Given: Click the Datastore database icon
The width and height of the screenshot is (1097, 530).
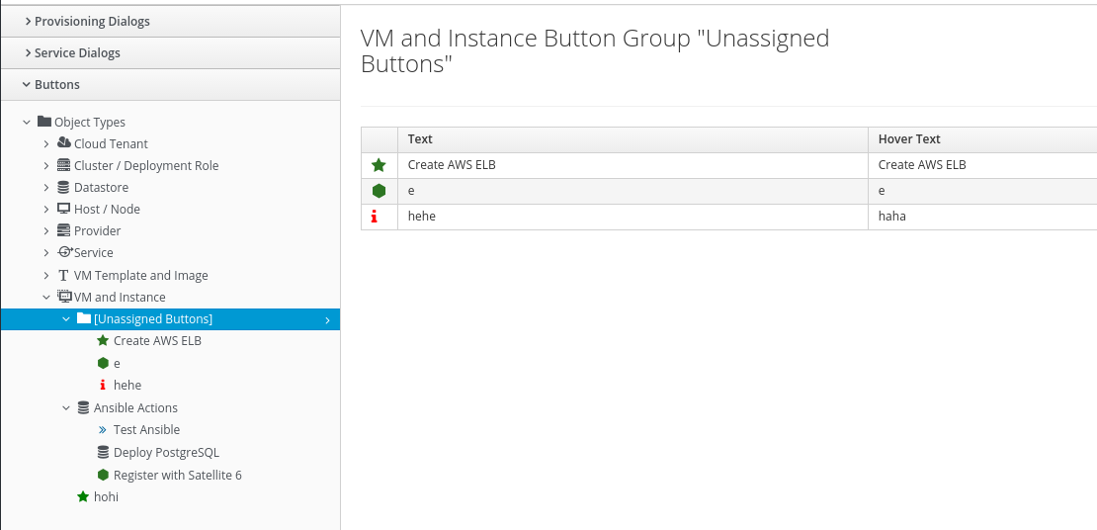Looking at the screenshot, I should click(x=64, y=187).
